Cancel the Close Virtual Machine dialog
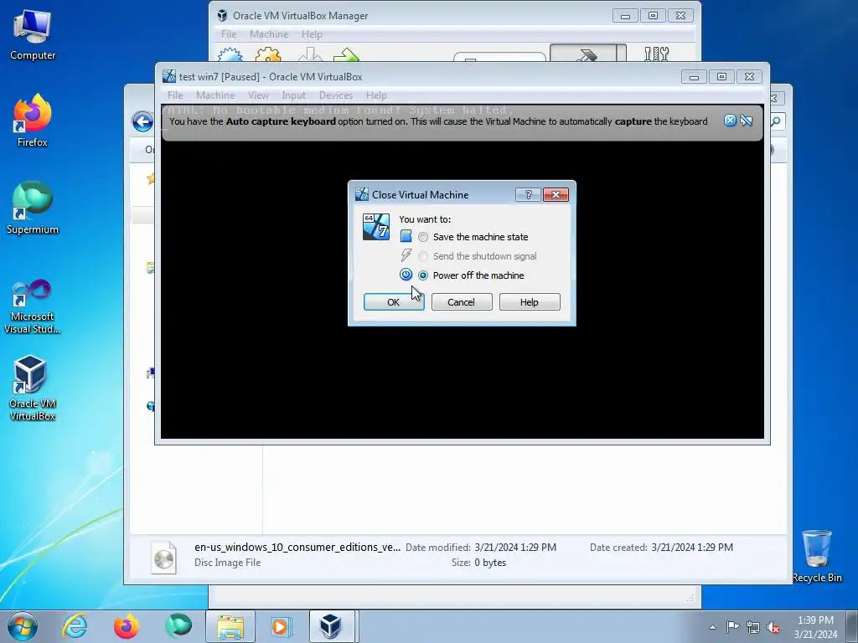The image size is (858, 643). point(462,301)
